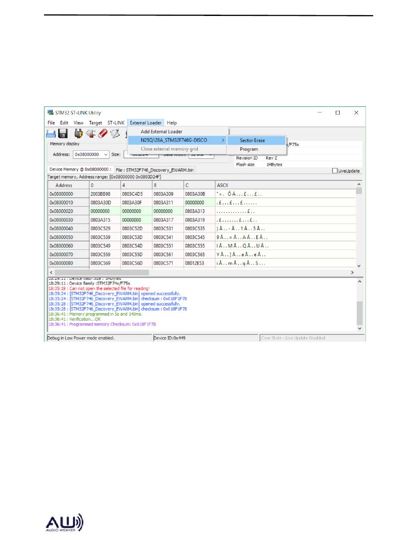Image resolution: width=410 pixels, height=543 pixels.
Task: Click Close external memory grid entry
Action: (177, 149)
